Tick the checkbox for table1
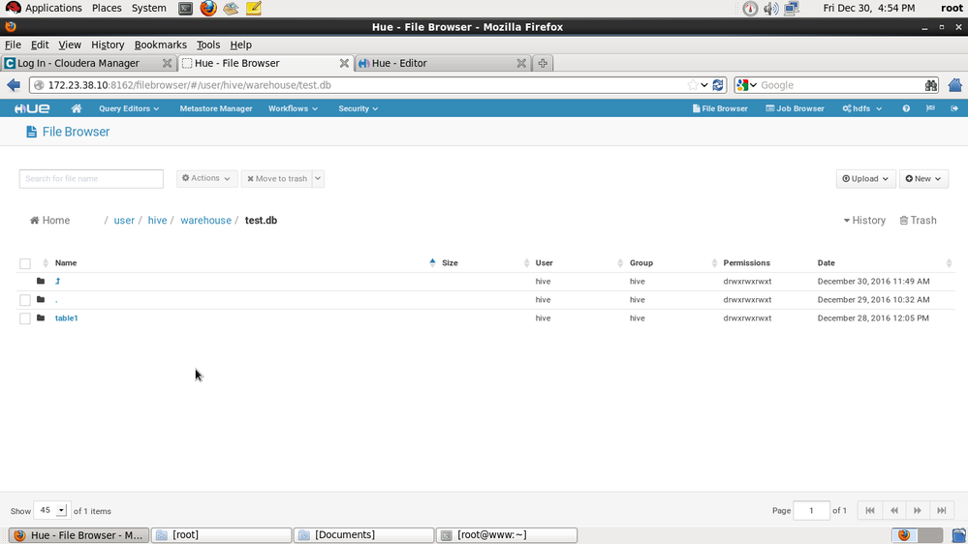The height and width of the screenshot is (544, 968). point(24,318)
